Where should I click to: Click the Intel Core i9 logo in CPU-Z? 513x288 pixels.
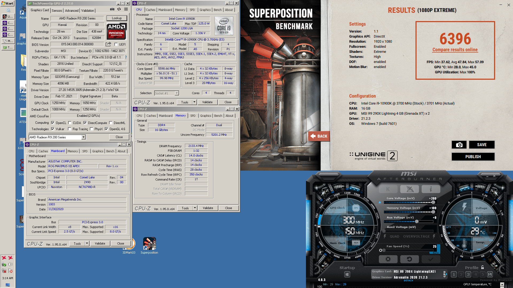(x=224, y=26)
